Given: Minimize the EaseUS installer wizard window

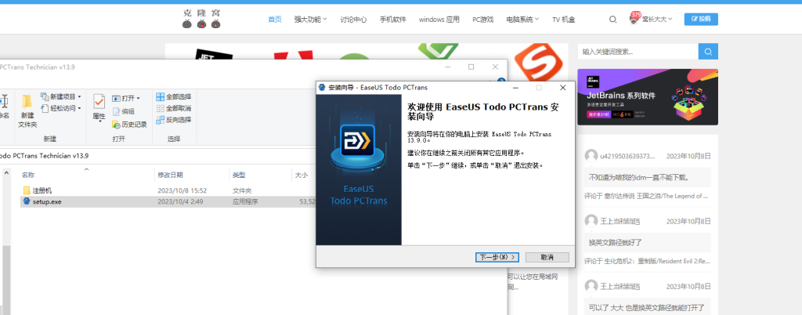Looking at the screenshot, I should point(515,88).
